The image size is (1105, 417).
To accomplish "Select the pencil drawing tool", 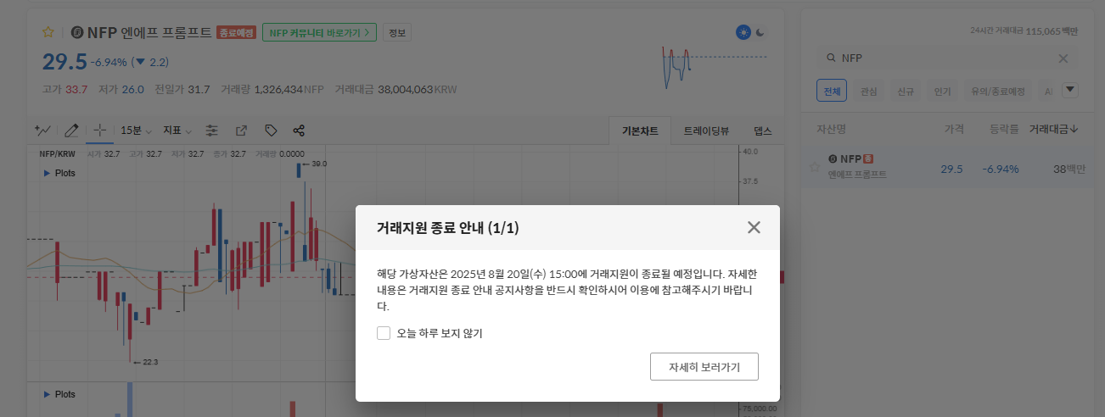I will [71, 131].
